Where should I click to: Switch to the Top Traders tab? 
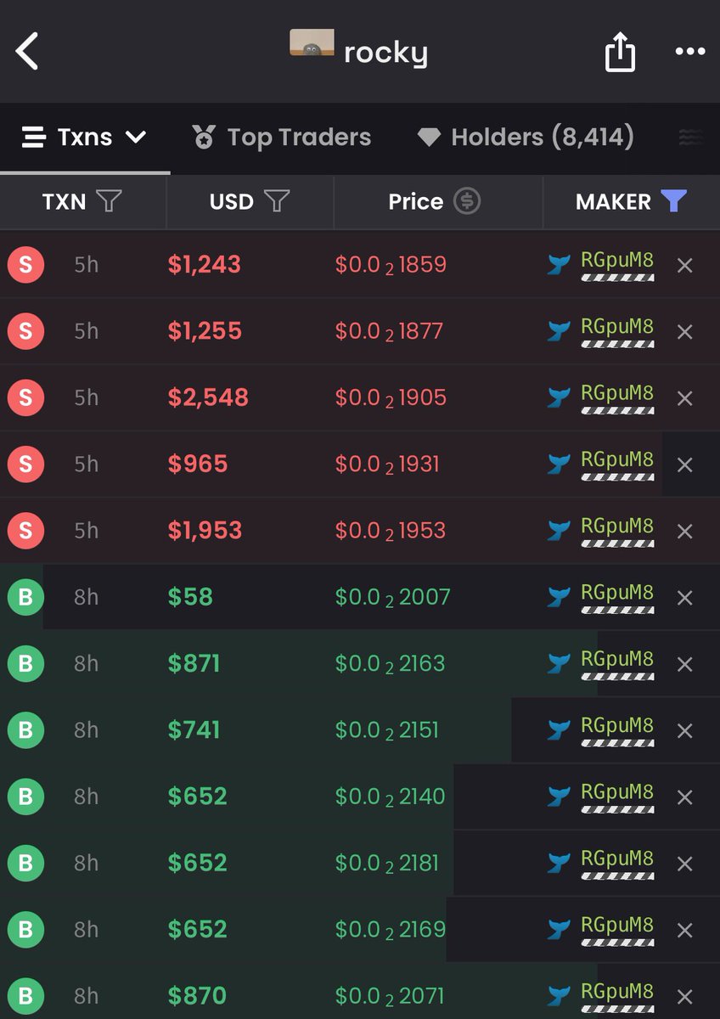coord(281,138)
